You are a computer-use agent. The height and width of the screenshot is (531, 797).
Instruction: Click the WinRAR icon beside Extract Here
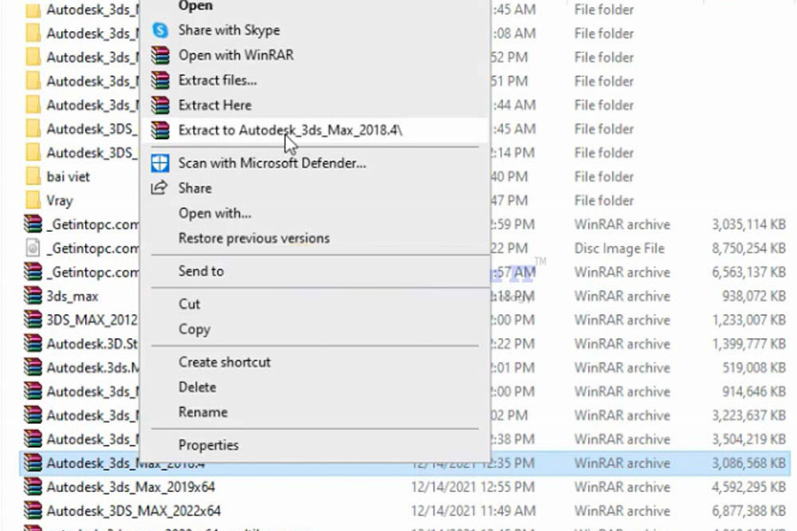[x=160, y=104]
